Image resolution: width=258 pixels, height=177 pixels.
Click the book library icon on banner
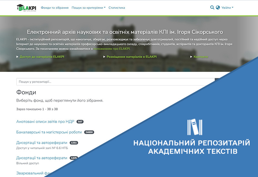point(195,127)
